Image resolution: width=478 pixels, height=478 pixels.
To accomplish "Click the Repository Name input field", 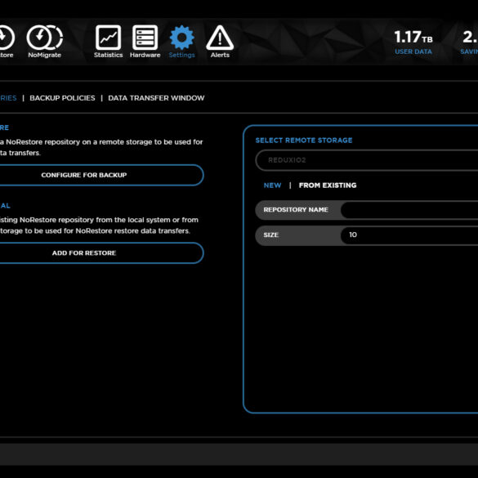I will (x=409, y=210).
